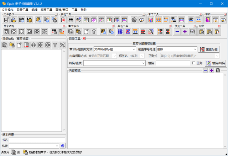The image size is (228, 156).
Task: Open the 章节工具 menu
Action: point(46,10)
